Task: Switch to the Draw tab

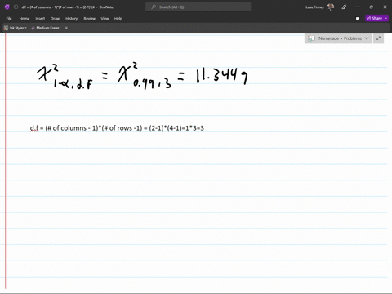Action: (55, 19)
